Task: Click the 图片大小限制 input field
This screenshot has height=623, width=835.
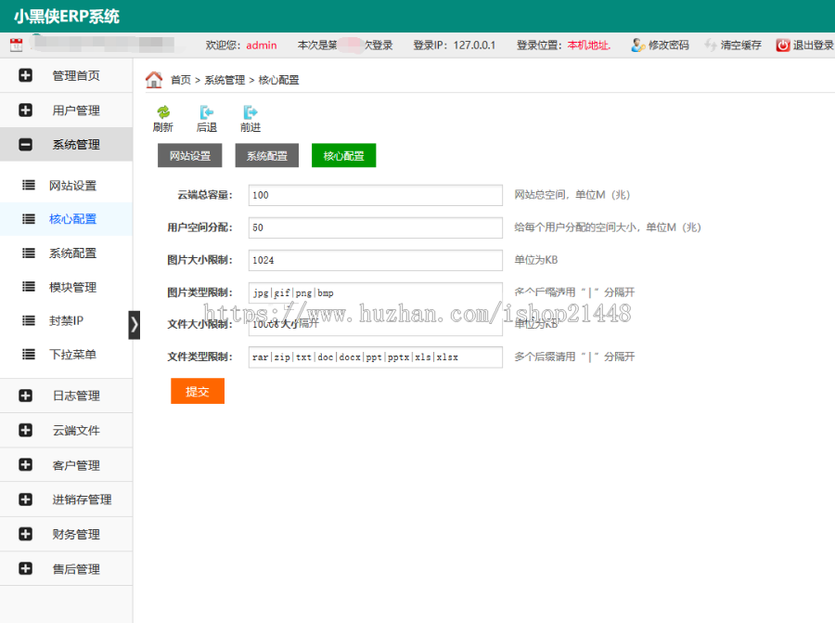Action: click(376, 260)
